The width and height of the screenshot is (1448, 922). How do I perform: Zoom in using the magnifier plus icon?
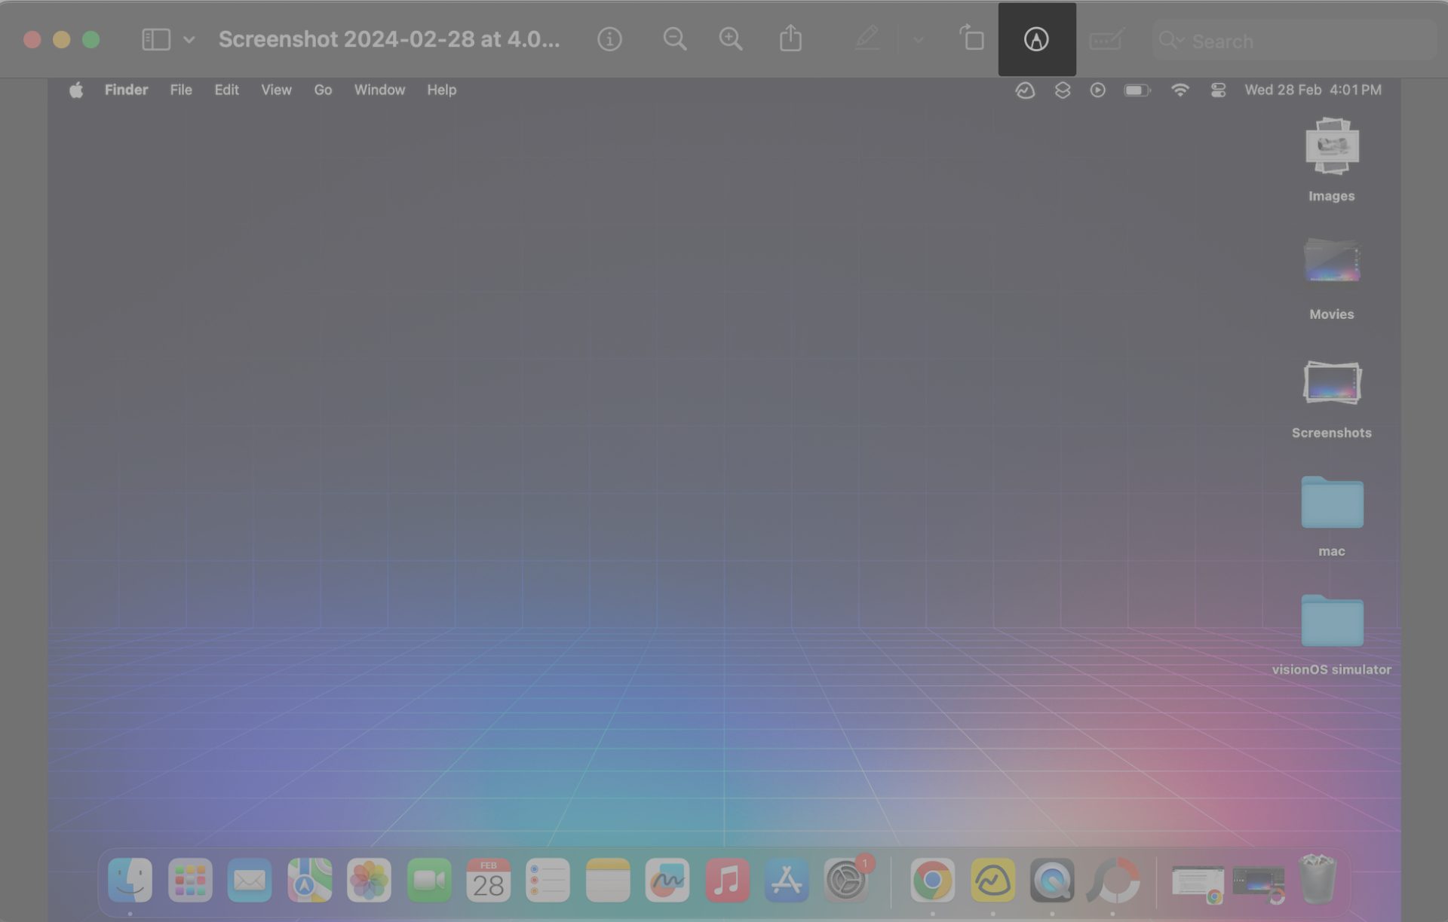click(x=730, y=39)
